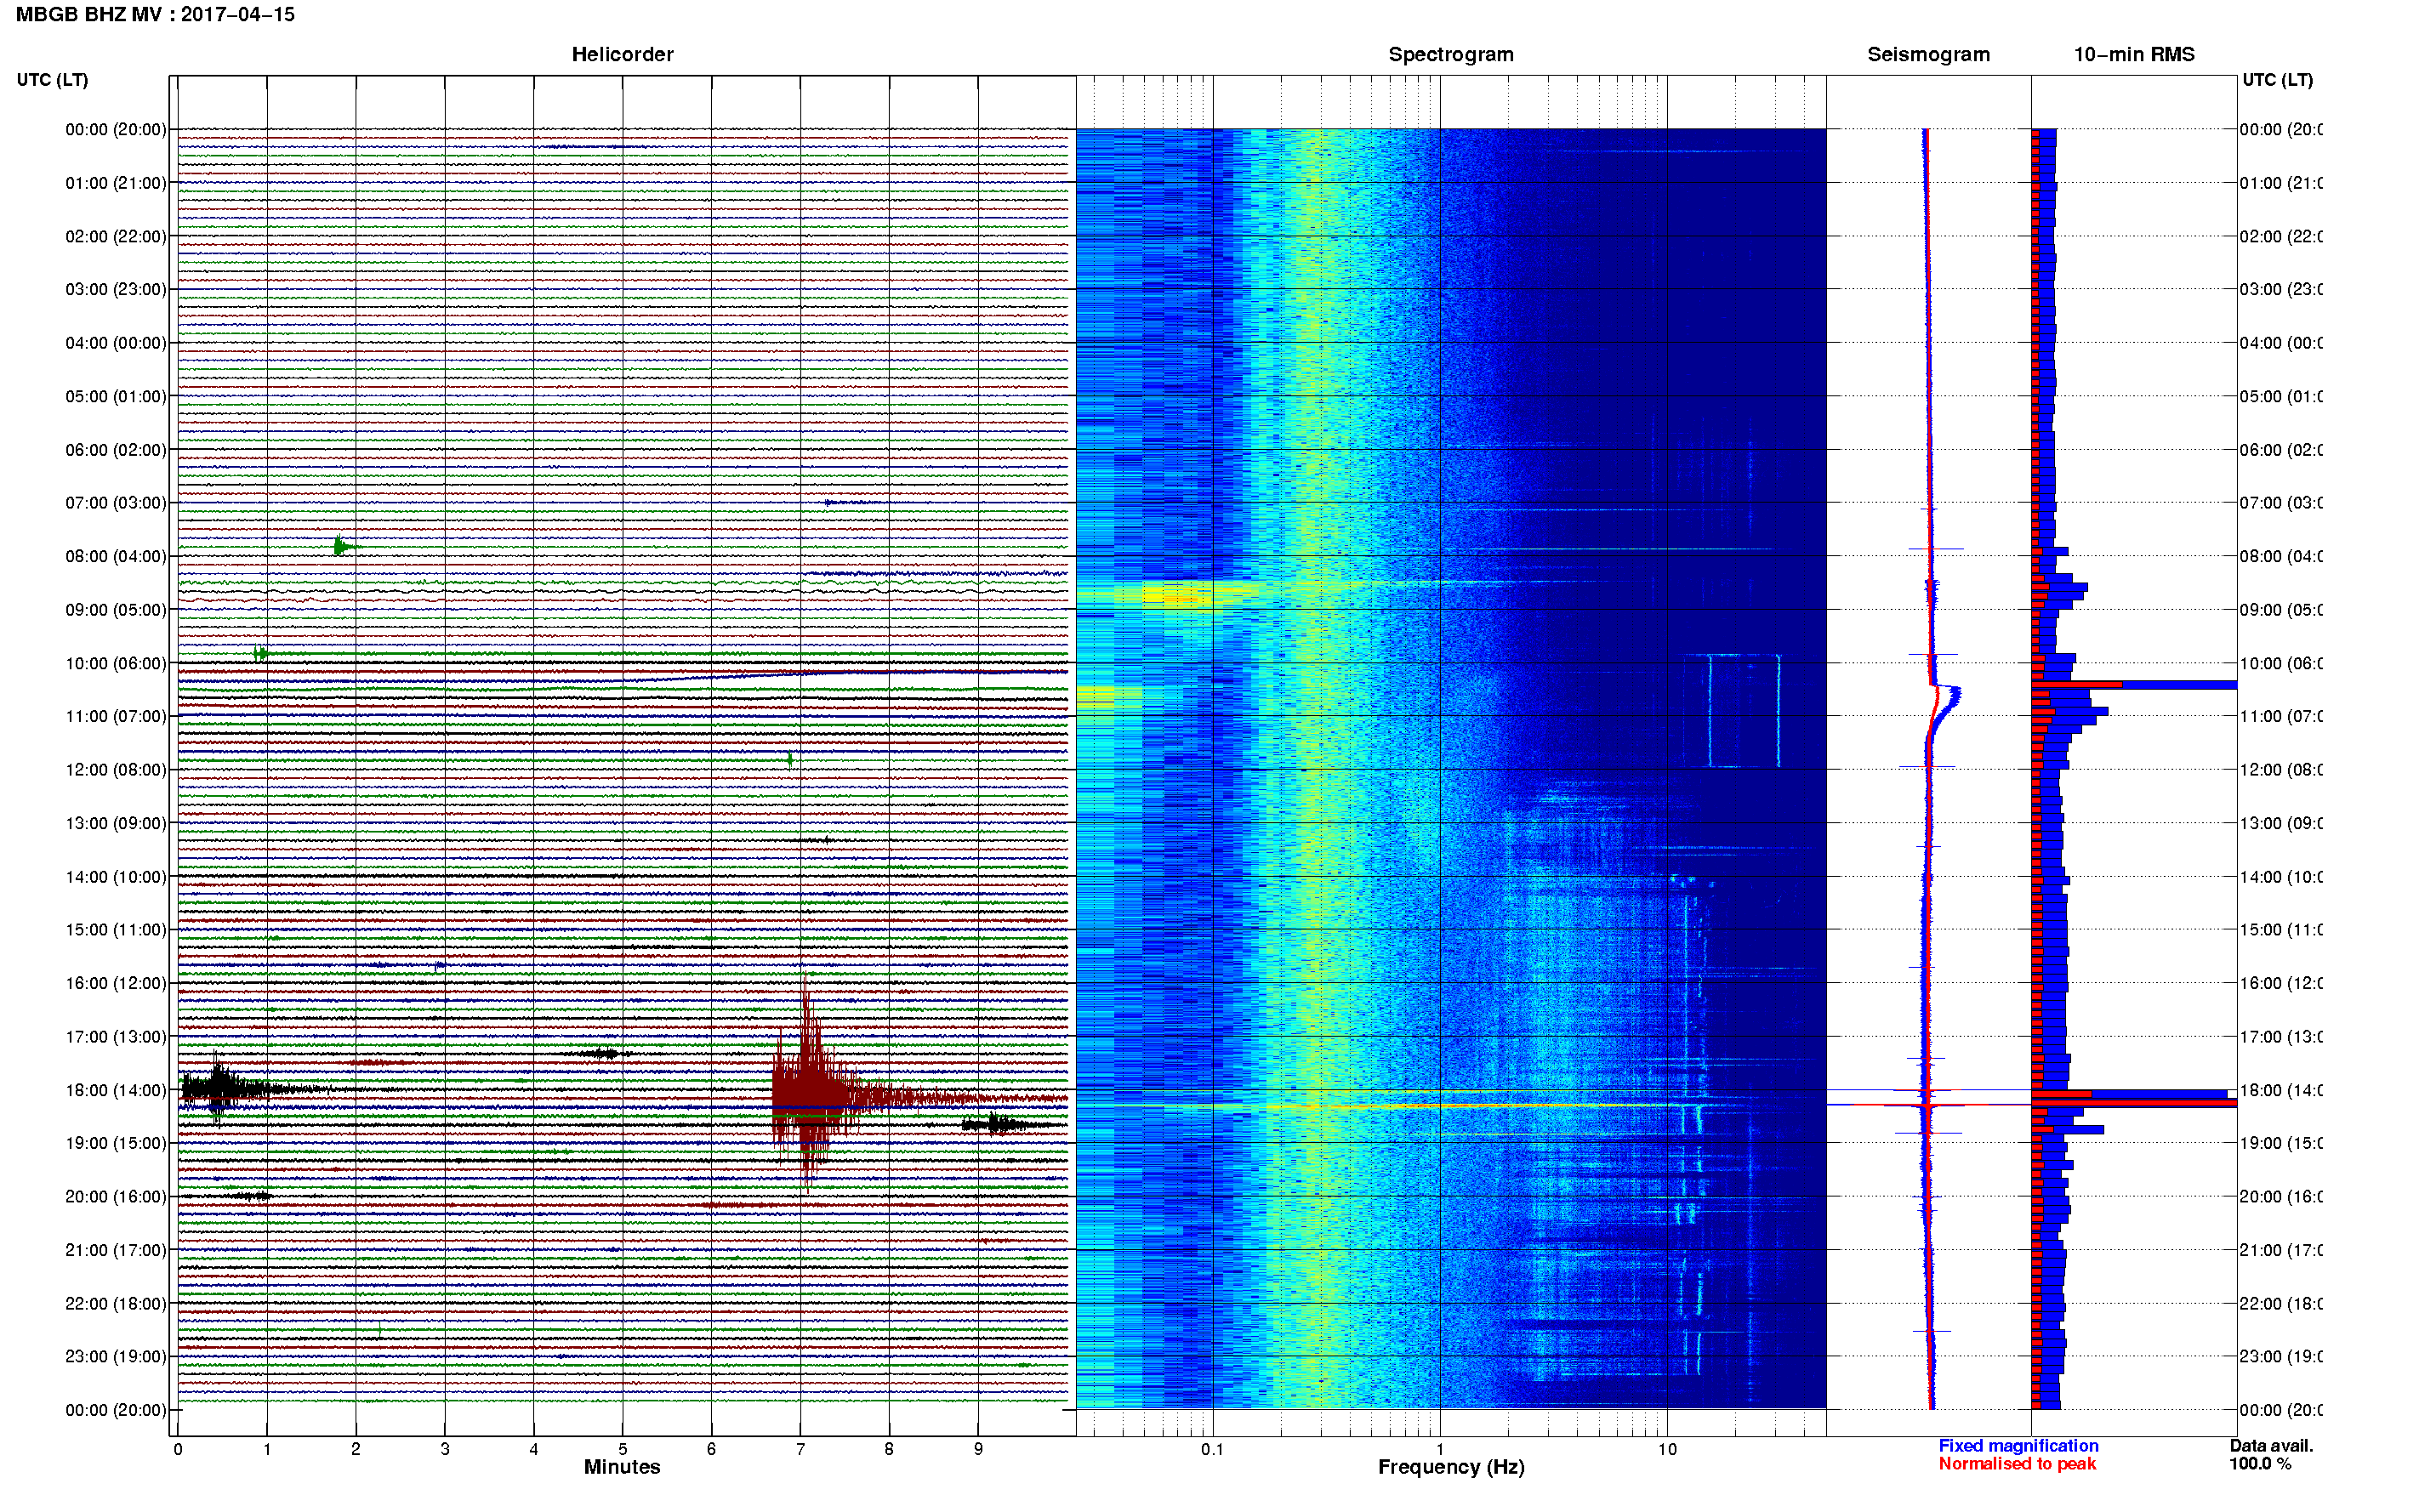Click the 09:00 (05:00) time label on the left axis
The width and height of the screenshot is (2419, 1512).
[x=116, y=610]
